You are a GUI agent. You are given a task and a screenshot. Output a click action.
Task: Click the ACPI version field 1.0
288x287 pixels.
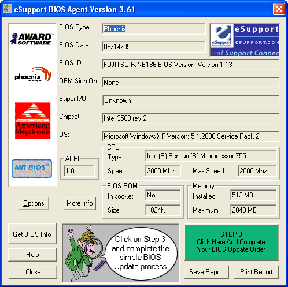[x=79, y=171]
